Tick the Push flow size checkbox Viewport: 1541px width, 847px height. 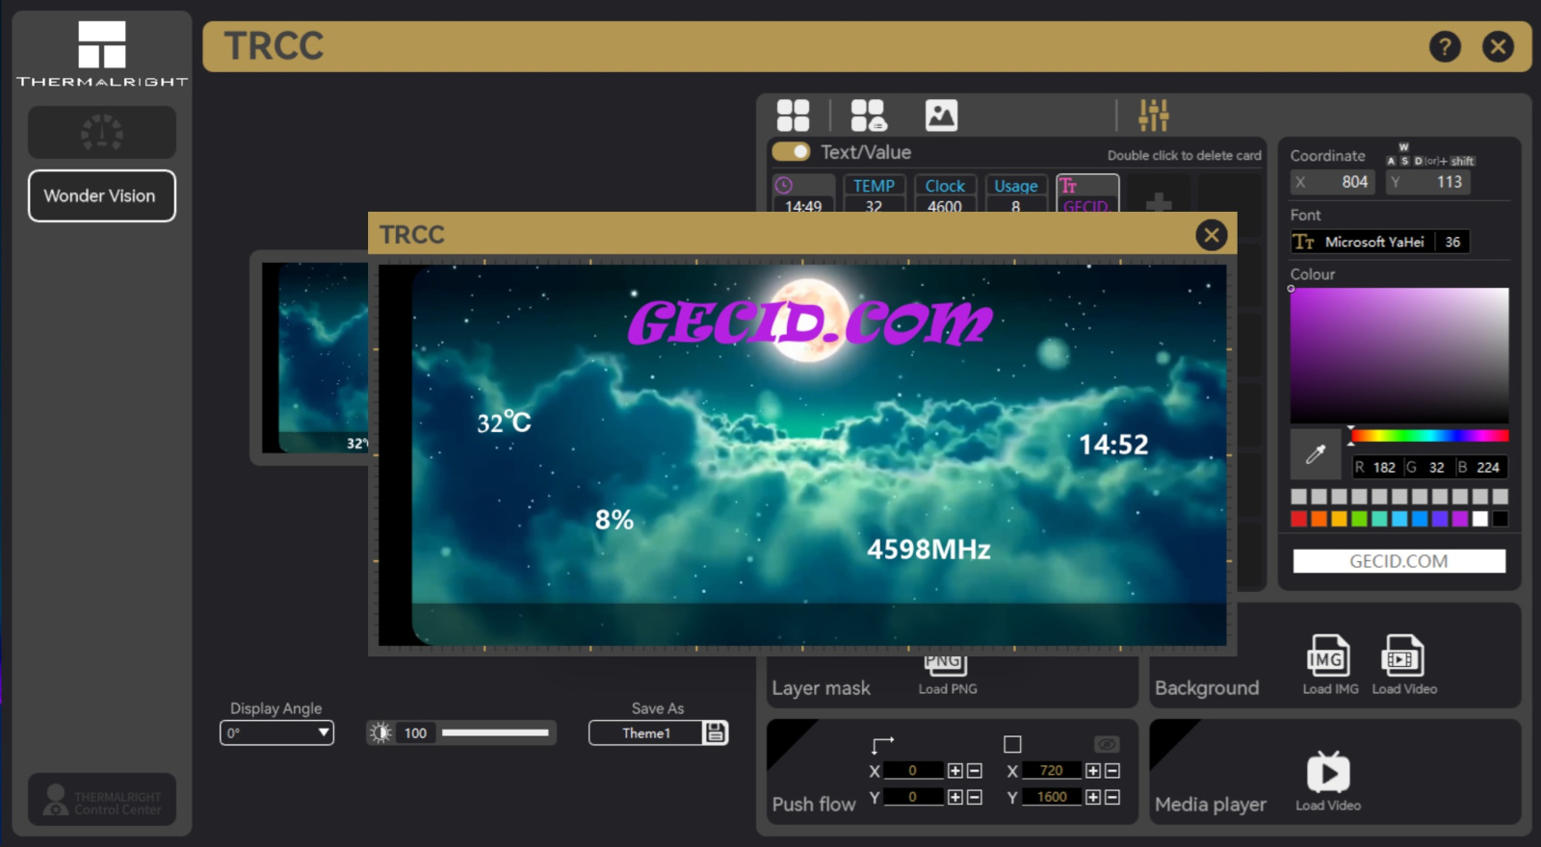1012,744
